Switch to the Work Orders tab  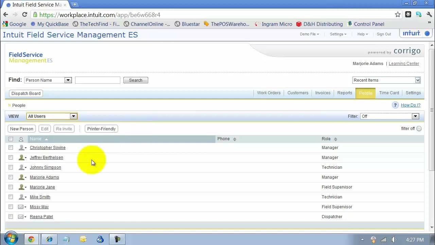pyautogui.click(x=268, y=93)
